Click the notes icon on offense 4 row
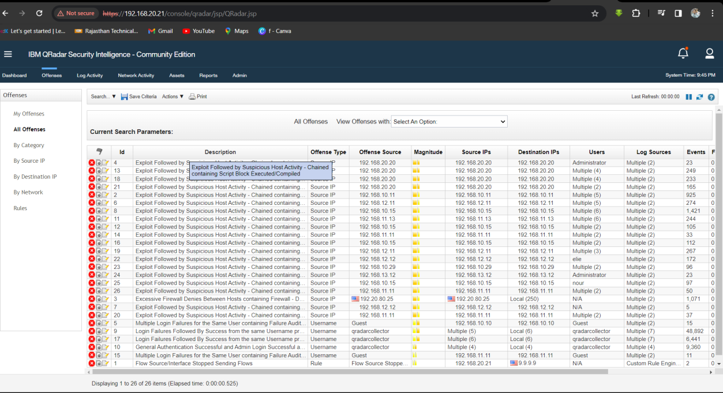Screen dimensions: 723x393 [x=106, y=163]
